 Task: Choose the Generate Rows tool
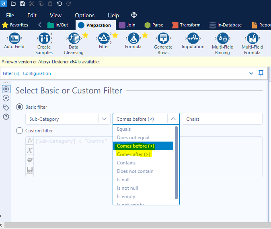click(x=163, y=39)
